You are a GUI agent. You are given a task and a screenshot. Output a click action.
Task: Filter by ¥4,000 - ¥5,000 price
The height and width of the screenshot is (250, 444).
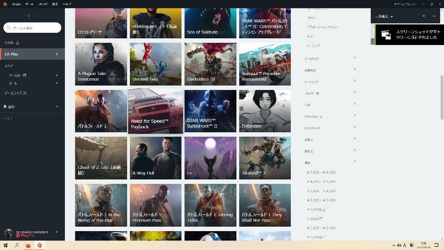pyautogui.click(x=321, y=182)
